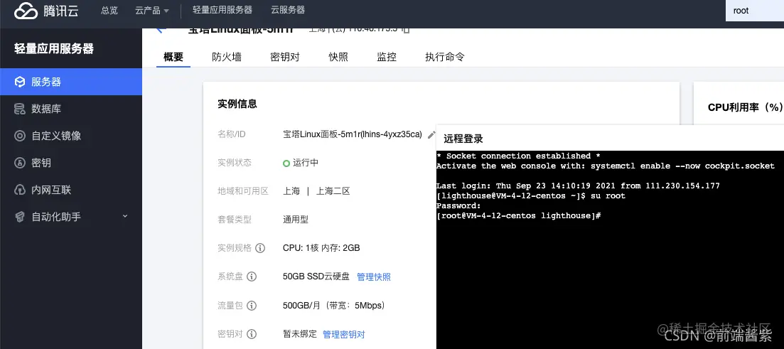784x349 pixels.
Task: Click the 远程登录 panel title
Action: point(463,139)
